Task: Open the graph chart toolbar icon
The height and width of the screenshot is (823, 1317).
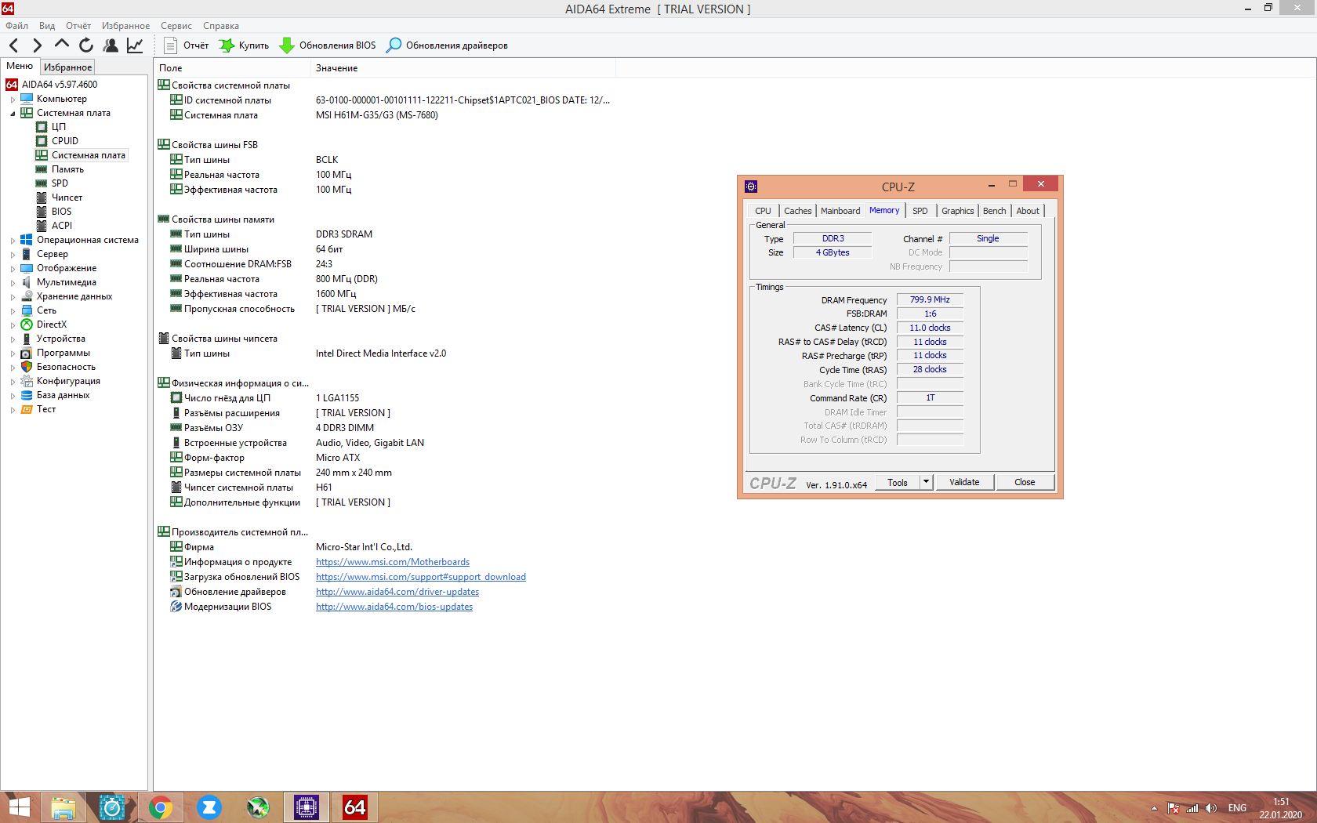Action: click(135, 45)
